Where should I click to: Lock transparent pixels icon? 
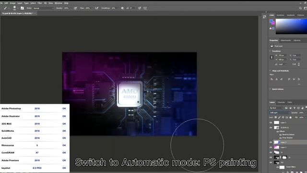click(275, 117)
